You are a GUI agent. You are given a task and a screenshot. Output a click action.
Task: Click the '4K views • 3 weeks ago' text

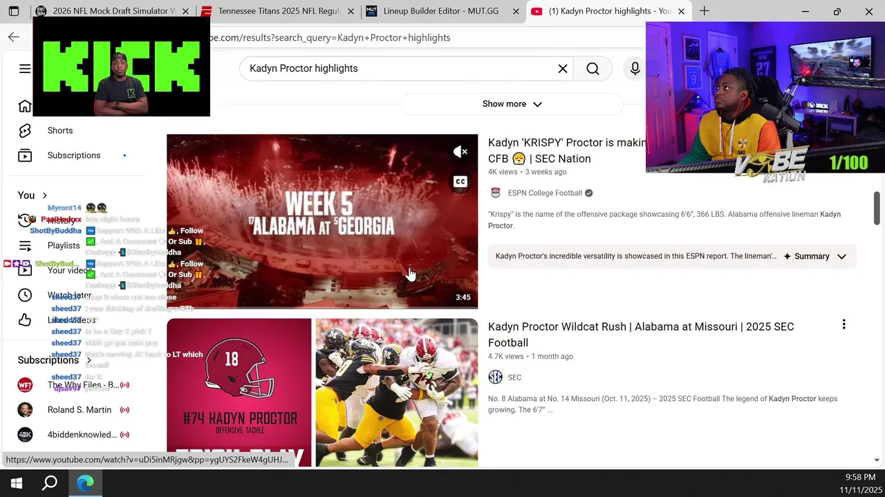[527, 172]
